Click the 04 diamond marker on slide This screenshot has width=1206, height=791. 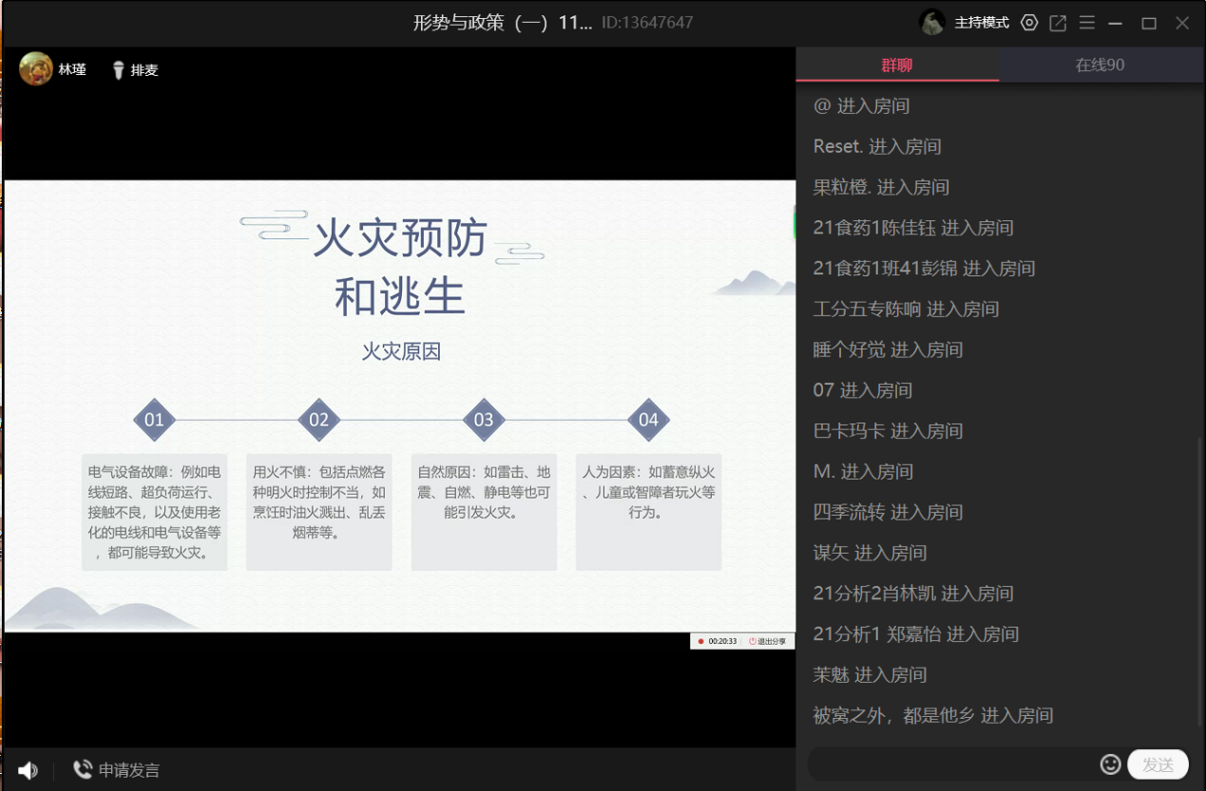point(648,420)
